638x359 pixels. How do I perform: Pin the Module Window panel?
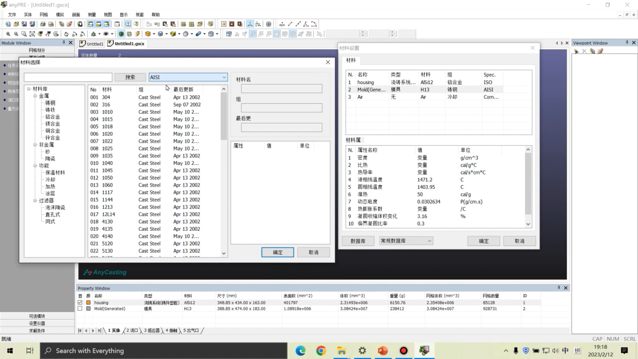pos(64,43)
